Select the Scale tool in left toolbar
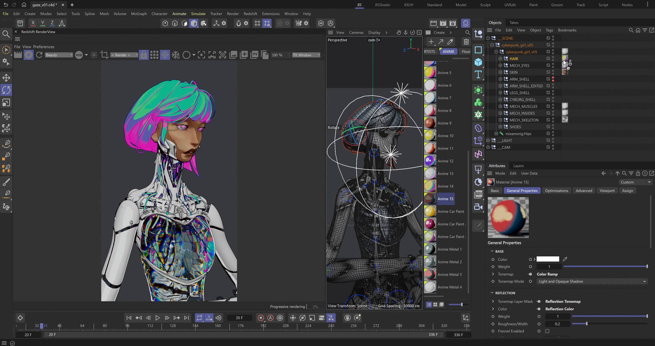The height and width of the screenshot is (346, 655). [x=6, y=102]
